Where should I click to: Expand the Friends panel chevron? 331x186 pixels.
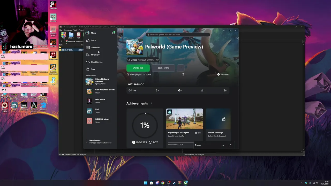coord(223,145)
